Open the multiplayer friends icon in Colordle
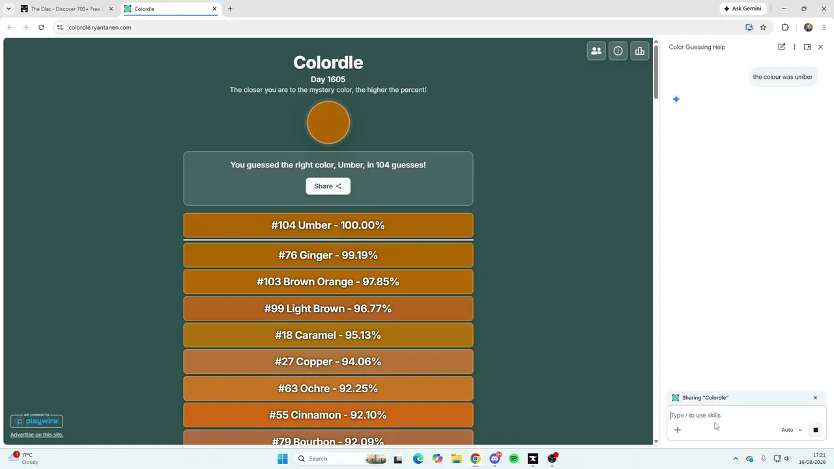Viewport: 834px width, 469px height. pos(596,51)
